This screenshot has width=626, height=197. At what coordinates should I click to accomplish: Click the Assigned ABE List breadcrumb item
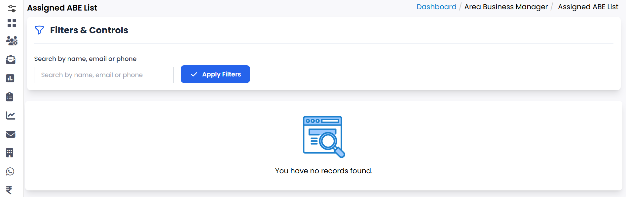[x=588, y=7]
